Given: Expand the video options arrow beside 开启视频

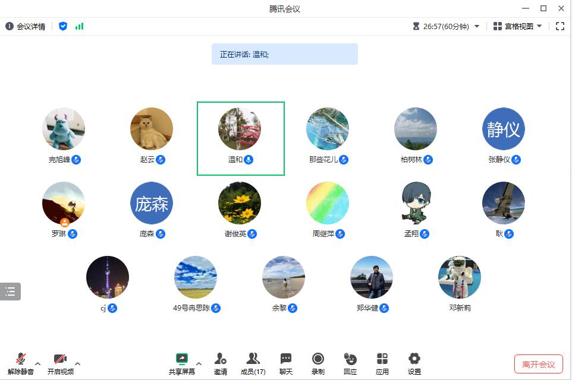Looking at the screenshot, I should point(77,363).
